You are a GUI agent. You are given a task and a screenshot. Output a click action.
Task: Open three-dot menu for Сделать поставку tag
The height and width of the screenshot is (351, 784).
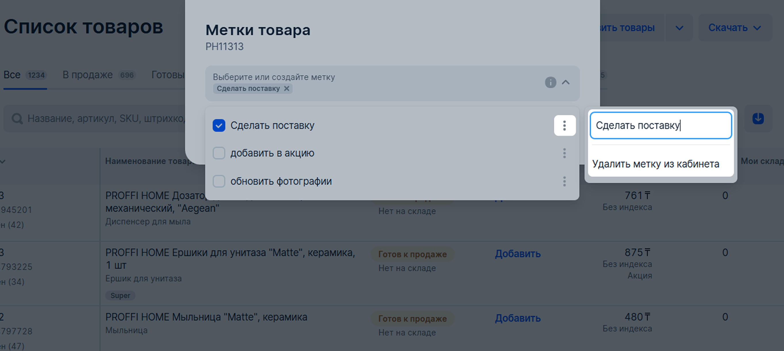pyautogui.click(x=564, y=125)
